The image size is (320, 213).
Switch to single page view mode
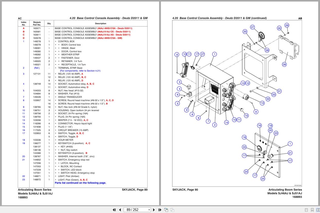point(306,210)
